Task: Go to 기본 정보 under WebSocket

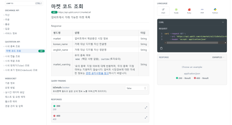Action: (x=10, y=83)
